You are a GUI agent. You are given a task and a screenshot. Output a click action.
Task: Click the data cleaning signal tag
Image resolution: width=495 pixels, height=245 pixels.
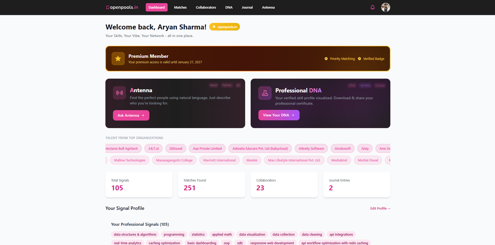312,235
